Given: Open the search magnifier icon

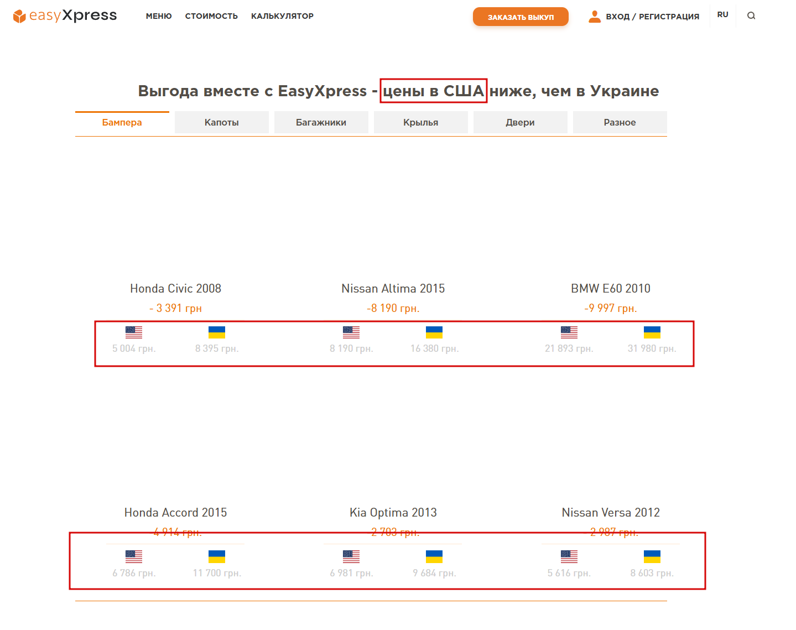Looking at the screenshot, I should pyautogui.click(x=751, y=15).
